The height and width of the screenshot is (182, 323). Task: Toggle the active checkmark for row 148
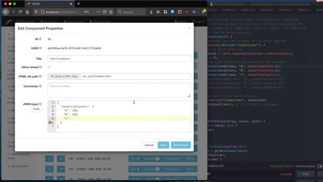pyautogui.click(x=61, y=159)
